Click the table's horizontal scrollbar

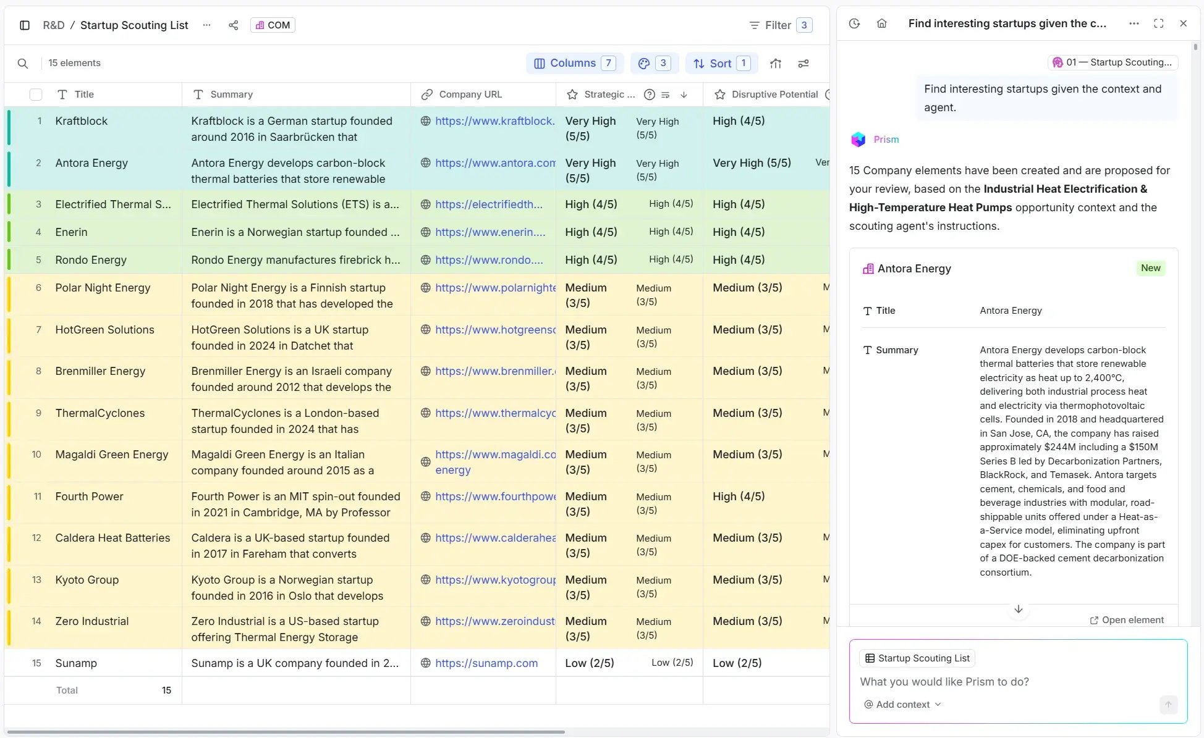pyautogui.click(x=286, y=732)
